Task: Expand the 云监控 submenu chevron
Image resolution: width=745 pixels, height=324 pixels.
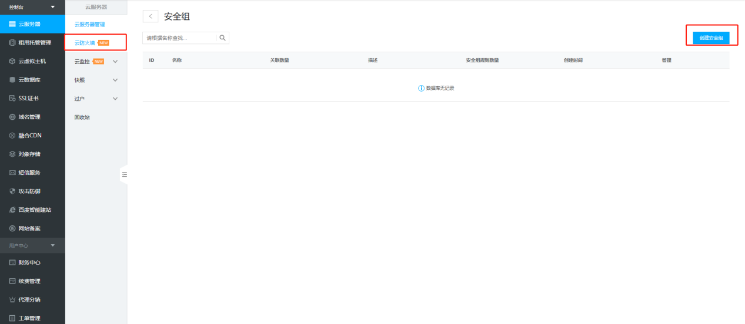Action: coord(115,61)
